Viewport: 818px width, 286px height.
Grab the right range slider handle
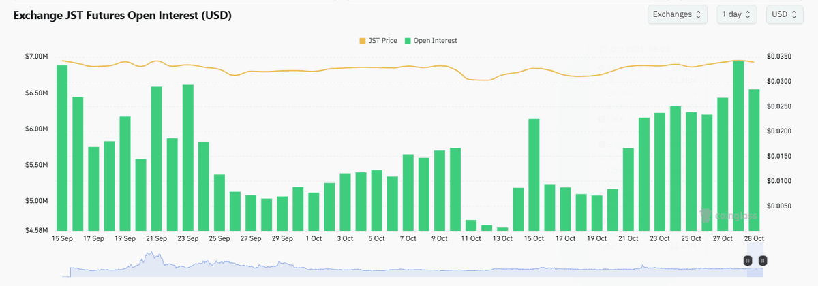[763, 260]
